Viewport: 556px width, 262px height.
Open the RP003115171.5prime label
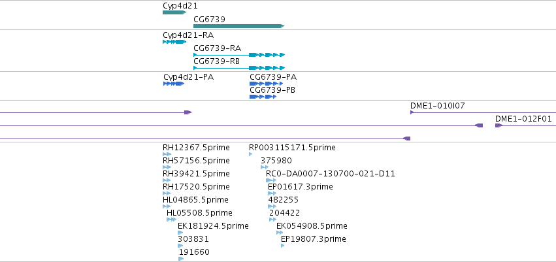tap(292, 148)
